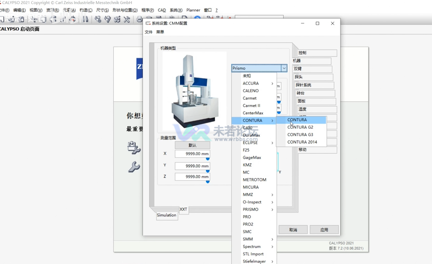Open the Planner menu in the main window
This screenshot has height=264, width=432.
193,10
